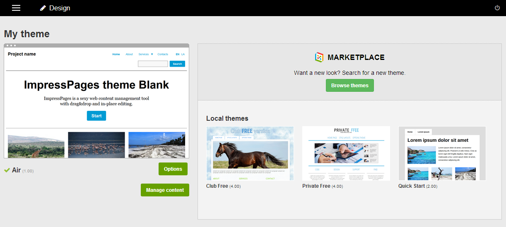Click Search button in theme preview
506x227 pixels.
177,64
